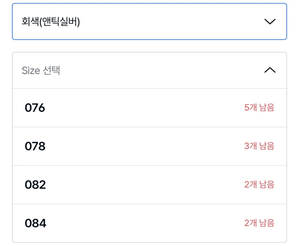The height and width of the screenshot is (246, 299).
Task: Collapse the size list with the up chevron
Action: click(x=270, y=70)
